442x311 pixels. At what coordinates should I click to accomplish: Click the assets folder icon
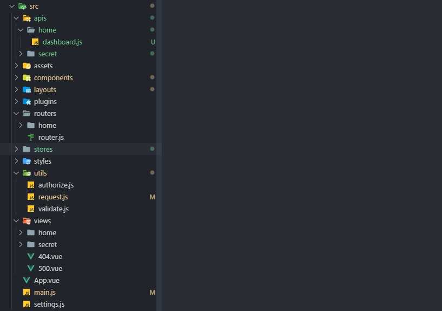27,66
